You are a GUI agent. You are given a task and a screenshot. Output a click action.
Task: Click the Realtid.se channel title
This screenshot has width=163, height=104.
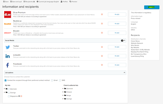click(17, 21)
